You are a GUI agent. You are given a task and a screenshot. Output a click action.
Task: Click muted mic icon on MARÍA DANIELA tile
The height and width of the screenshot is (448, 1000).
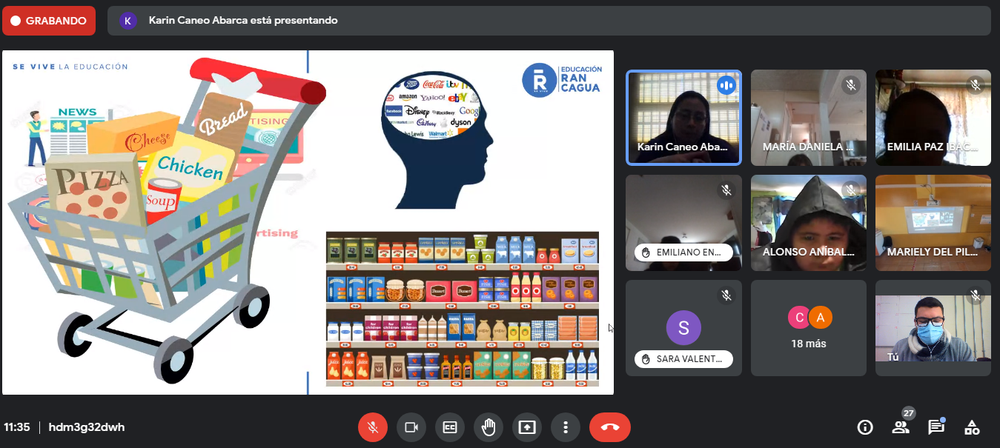point(851,85)
